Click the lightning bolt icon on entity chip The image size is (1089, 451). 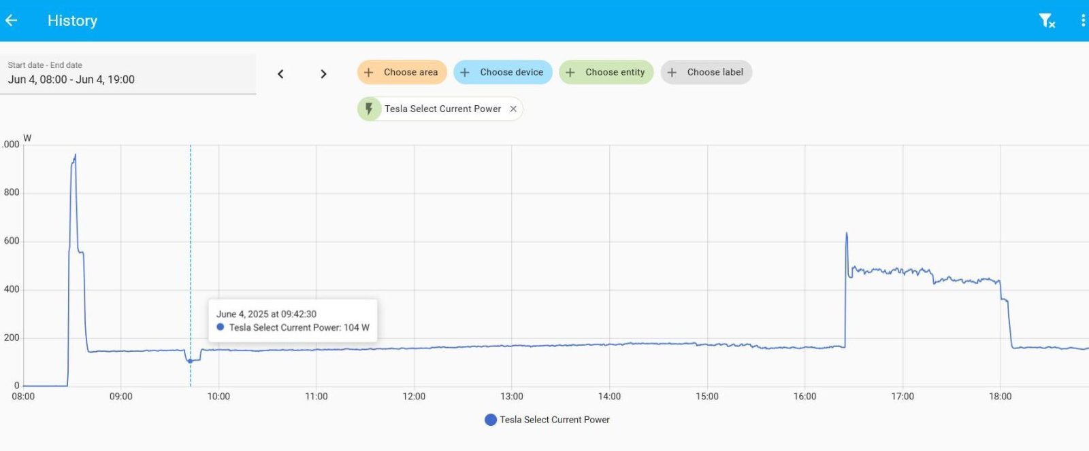click(369, 109)
